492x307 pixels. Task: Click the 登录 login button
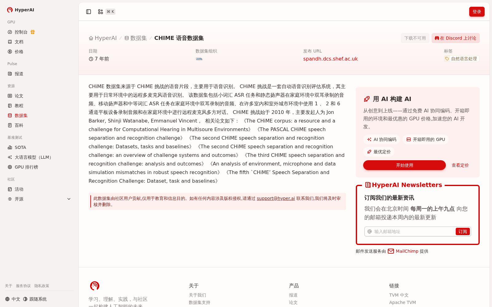[x=477, y=12]
